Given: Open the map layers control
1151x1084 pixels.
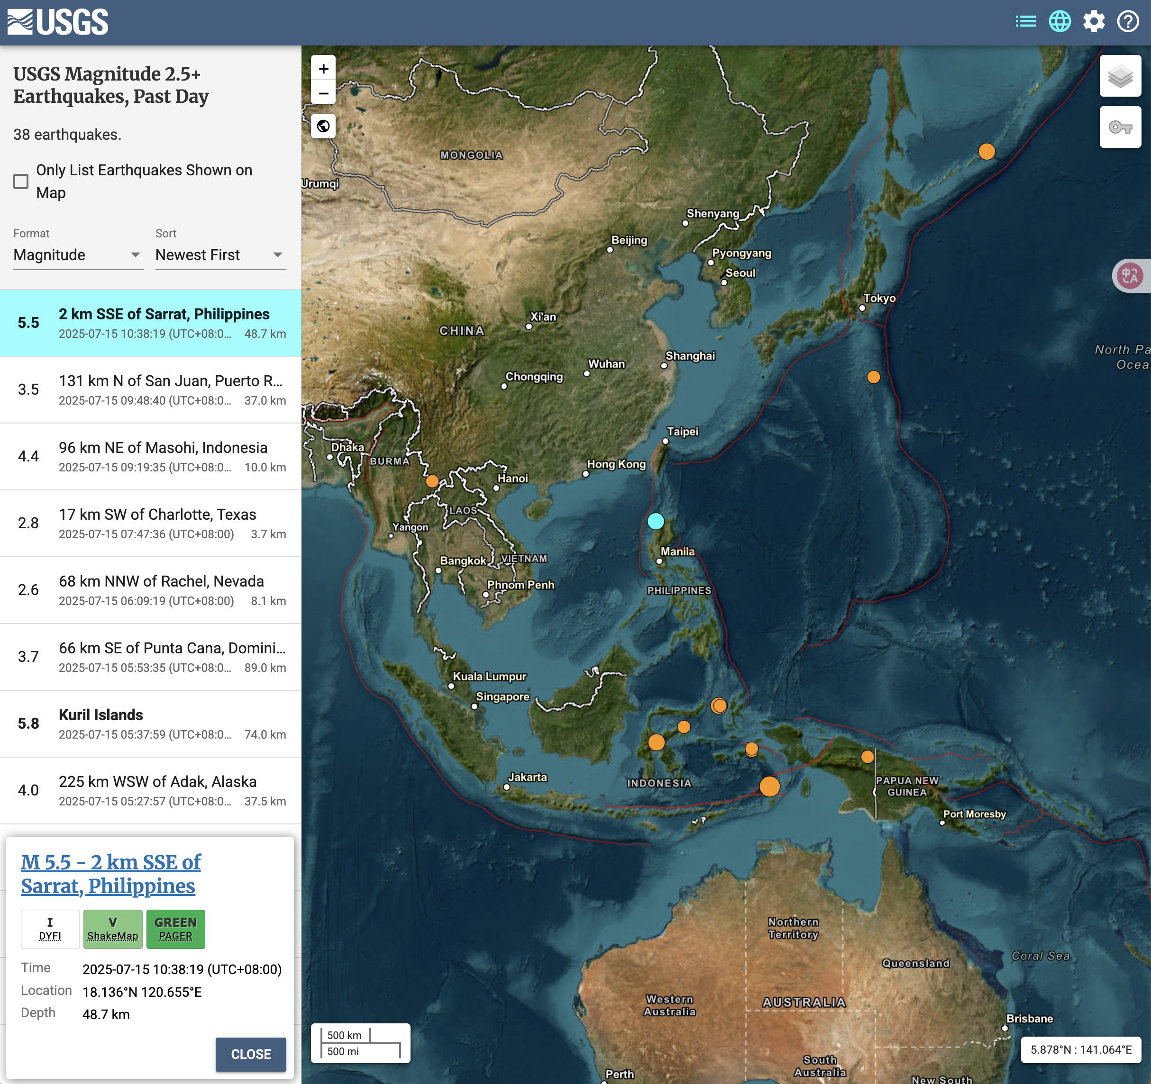Looking at the screenshot, I should (x=1120, y=76).
